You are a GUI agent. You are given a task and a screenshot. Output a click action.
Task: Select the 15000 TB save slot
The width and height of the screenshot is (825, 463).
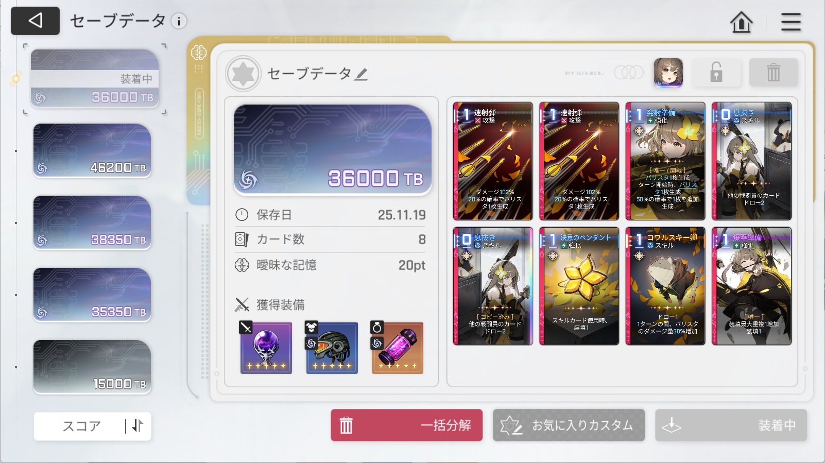pos(92,367)
